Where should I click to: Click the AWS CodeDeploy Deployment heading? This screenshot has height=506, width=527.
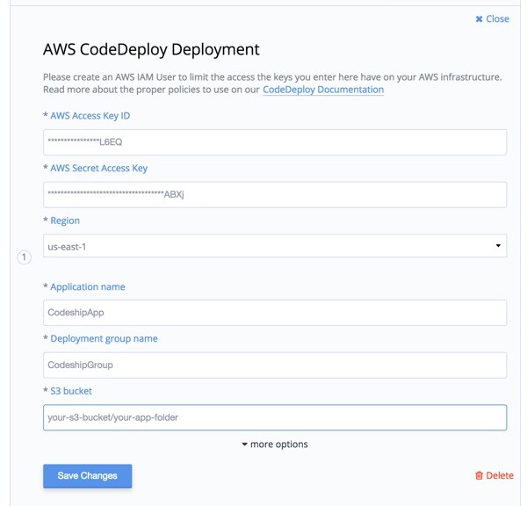coord(151,49)
